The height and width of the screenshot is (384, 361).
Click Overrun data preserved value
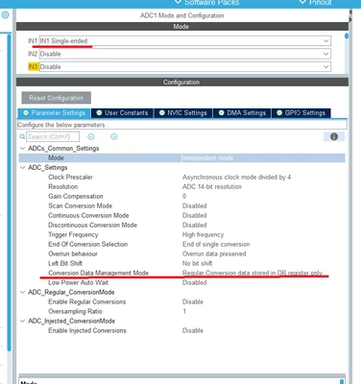(x=214, y=254)
